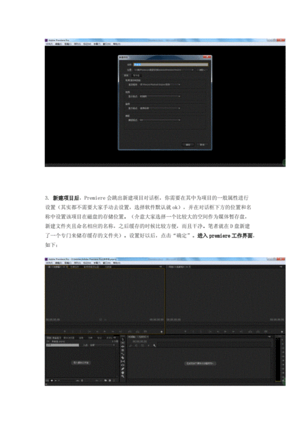Open the 帮助(H) menu in the New Project window
Viewport: 298px width, 422px height.
[117, 44]
